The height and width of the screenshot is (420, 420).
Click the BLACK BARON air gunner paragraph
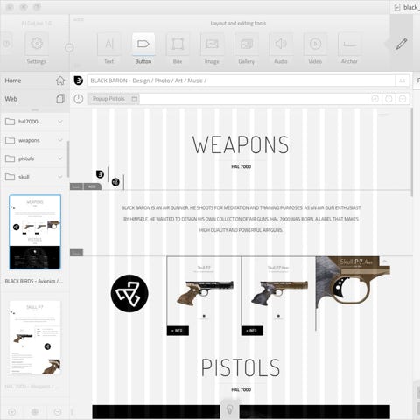241,219
